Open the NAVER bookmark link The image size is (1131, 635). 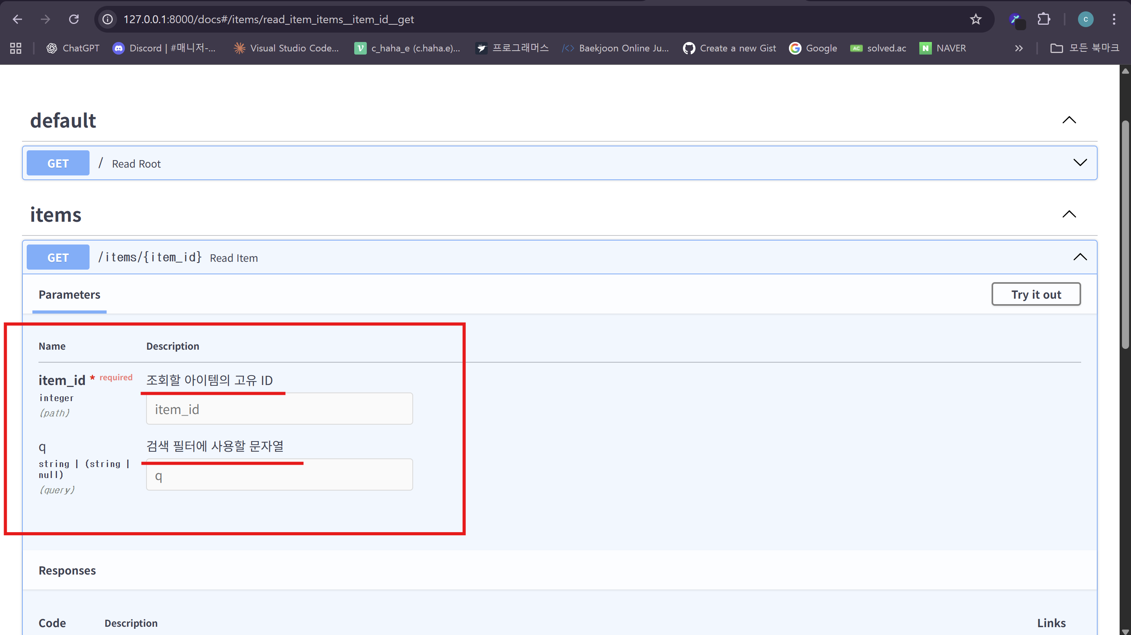(942, 48)
